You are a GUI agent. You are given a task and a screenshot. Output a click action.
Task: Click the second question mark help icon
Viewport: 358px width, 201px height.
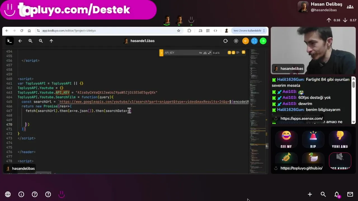coord(48,194)
